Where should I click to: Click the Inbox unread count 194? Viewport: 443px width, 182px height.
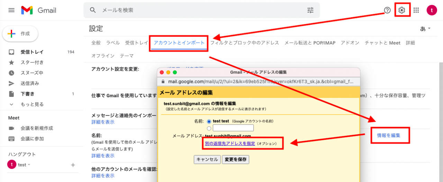71,52
